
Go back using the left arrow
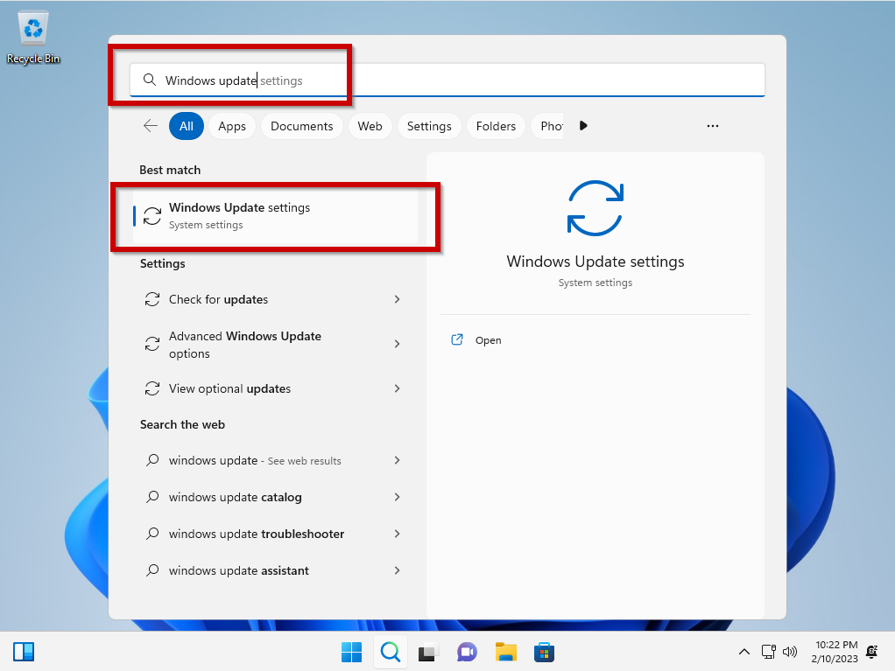tap(151, 126)
